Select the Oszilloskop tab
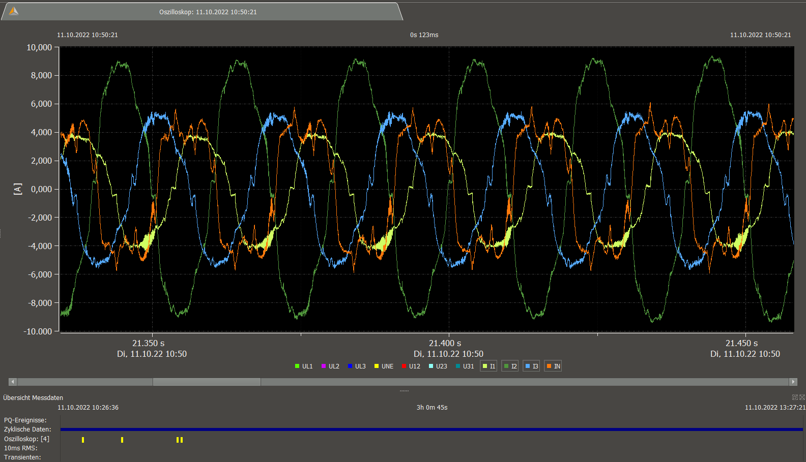This screenshot has width=806, height=462. 208,12
